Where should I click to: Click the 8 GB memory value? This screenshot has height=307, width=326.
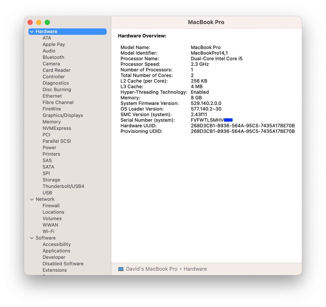(196, 98)
